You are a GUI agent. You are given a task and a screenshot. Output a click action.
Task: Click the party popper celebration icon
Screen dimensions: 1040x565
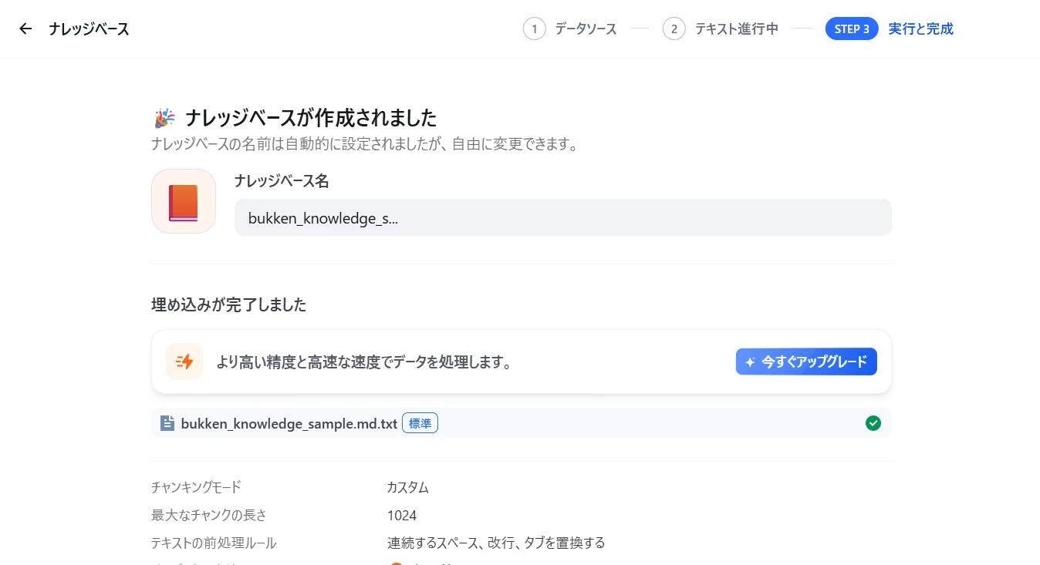tap(164, 118)
